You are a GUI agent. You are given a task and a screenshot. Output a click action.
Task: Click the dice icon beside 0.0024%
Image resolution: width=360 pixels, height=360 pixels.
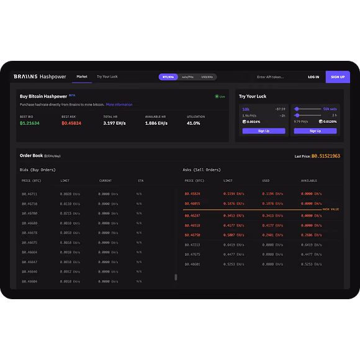(245, 122)
